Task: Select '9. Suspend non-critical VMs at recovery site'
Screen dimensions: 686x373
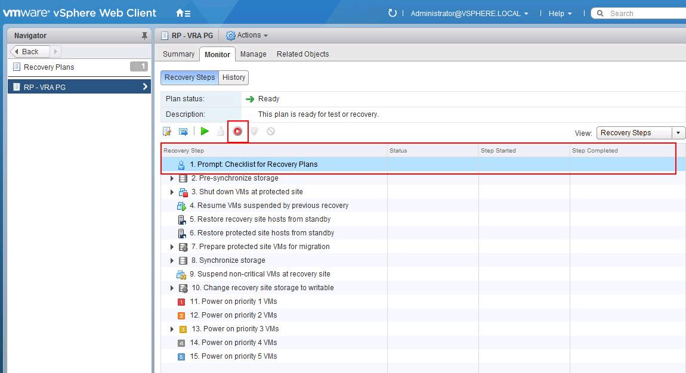Action: [423, 274]
